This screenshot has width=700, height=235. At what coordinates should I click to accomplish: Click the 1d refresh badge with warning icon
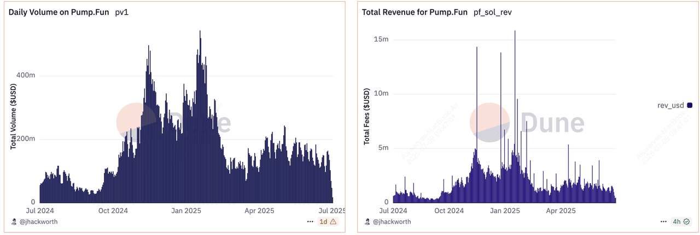(x=328, y=222)
